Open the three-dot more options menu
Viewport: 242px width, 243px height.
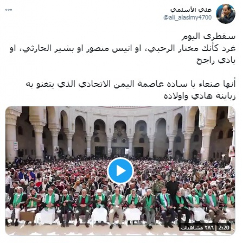(x=9, y=10)
